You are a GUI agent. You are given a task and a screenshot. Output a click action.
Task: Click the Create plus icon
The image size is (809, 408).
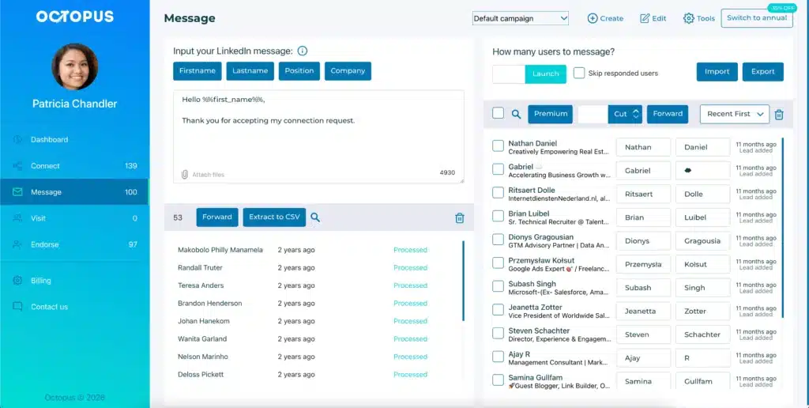593,18
